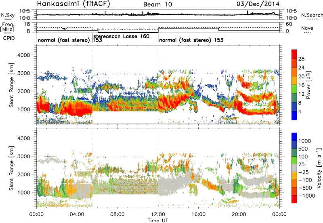Click 'Slant Range [km]' label of power panel
This screenshot has width=323, height=223.
tap(11, 85)
